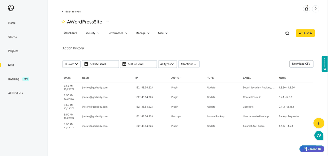The image size is (328, 156).
Task: Expand the Performance menu
Action: 117,33
